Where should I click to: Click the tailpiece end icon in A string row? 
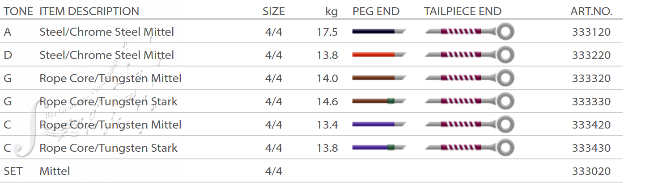tap(469, 32)
